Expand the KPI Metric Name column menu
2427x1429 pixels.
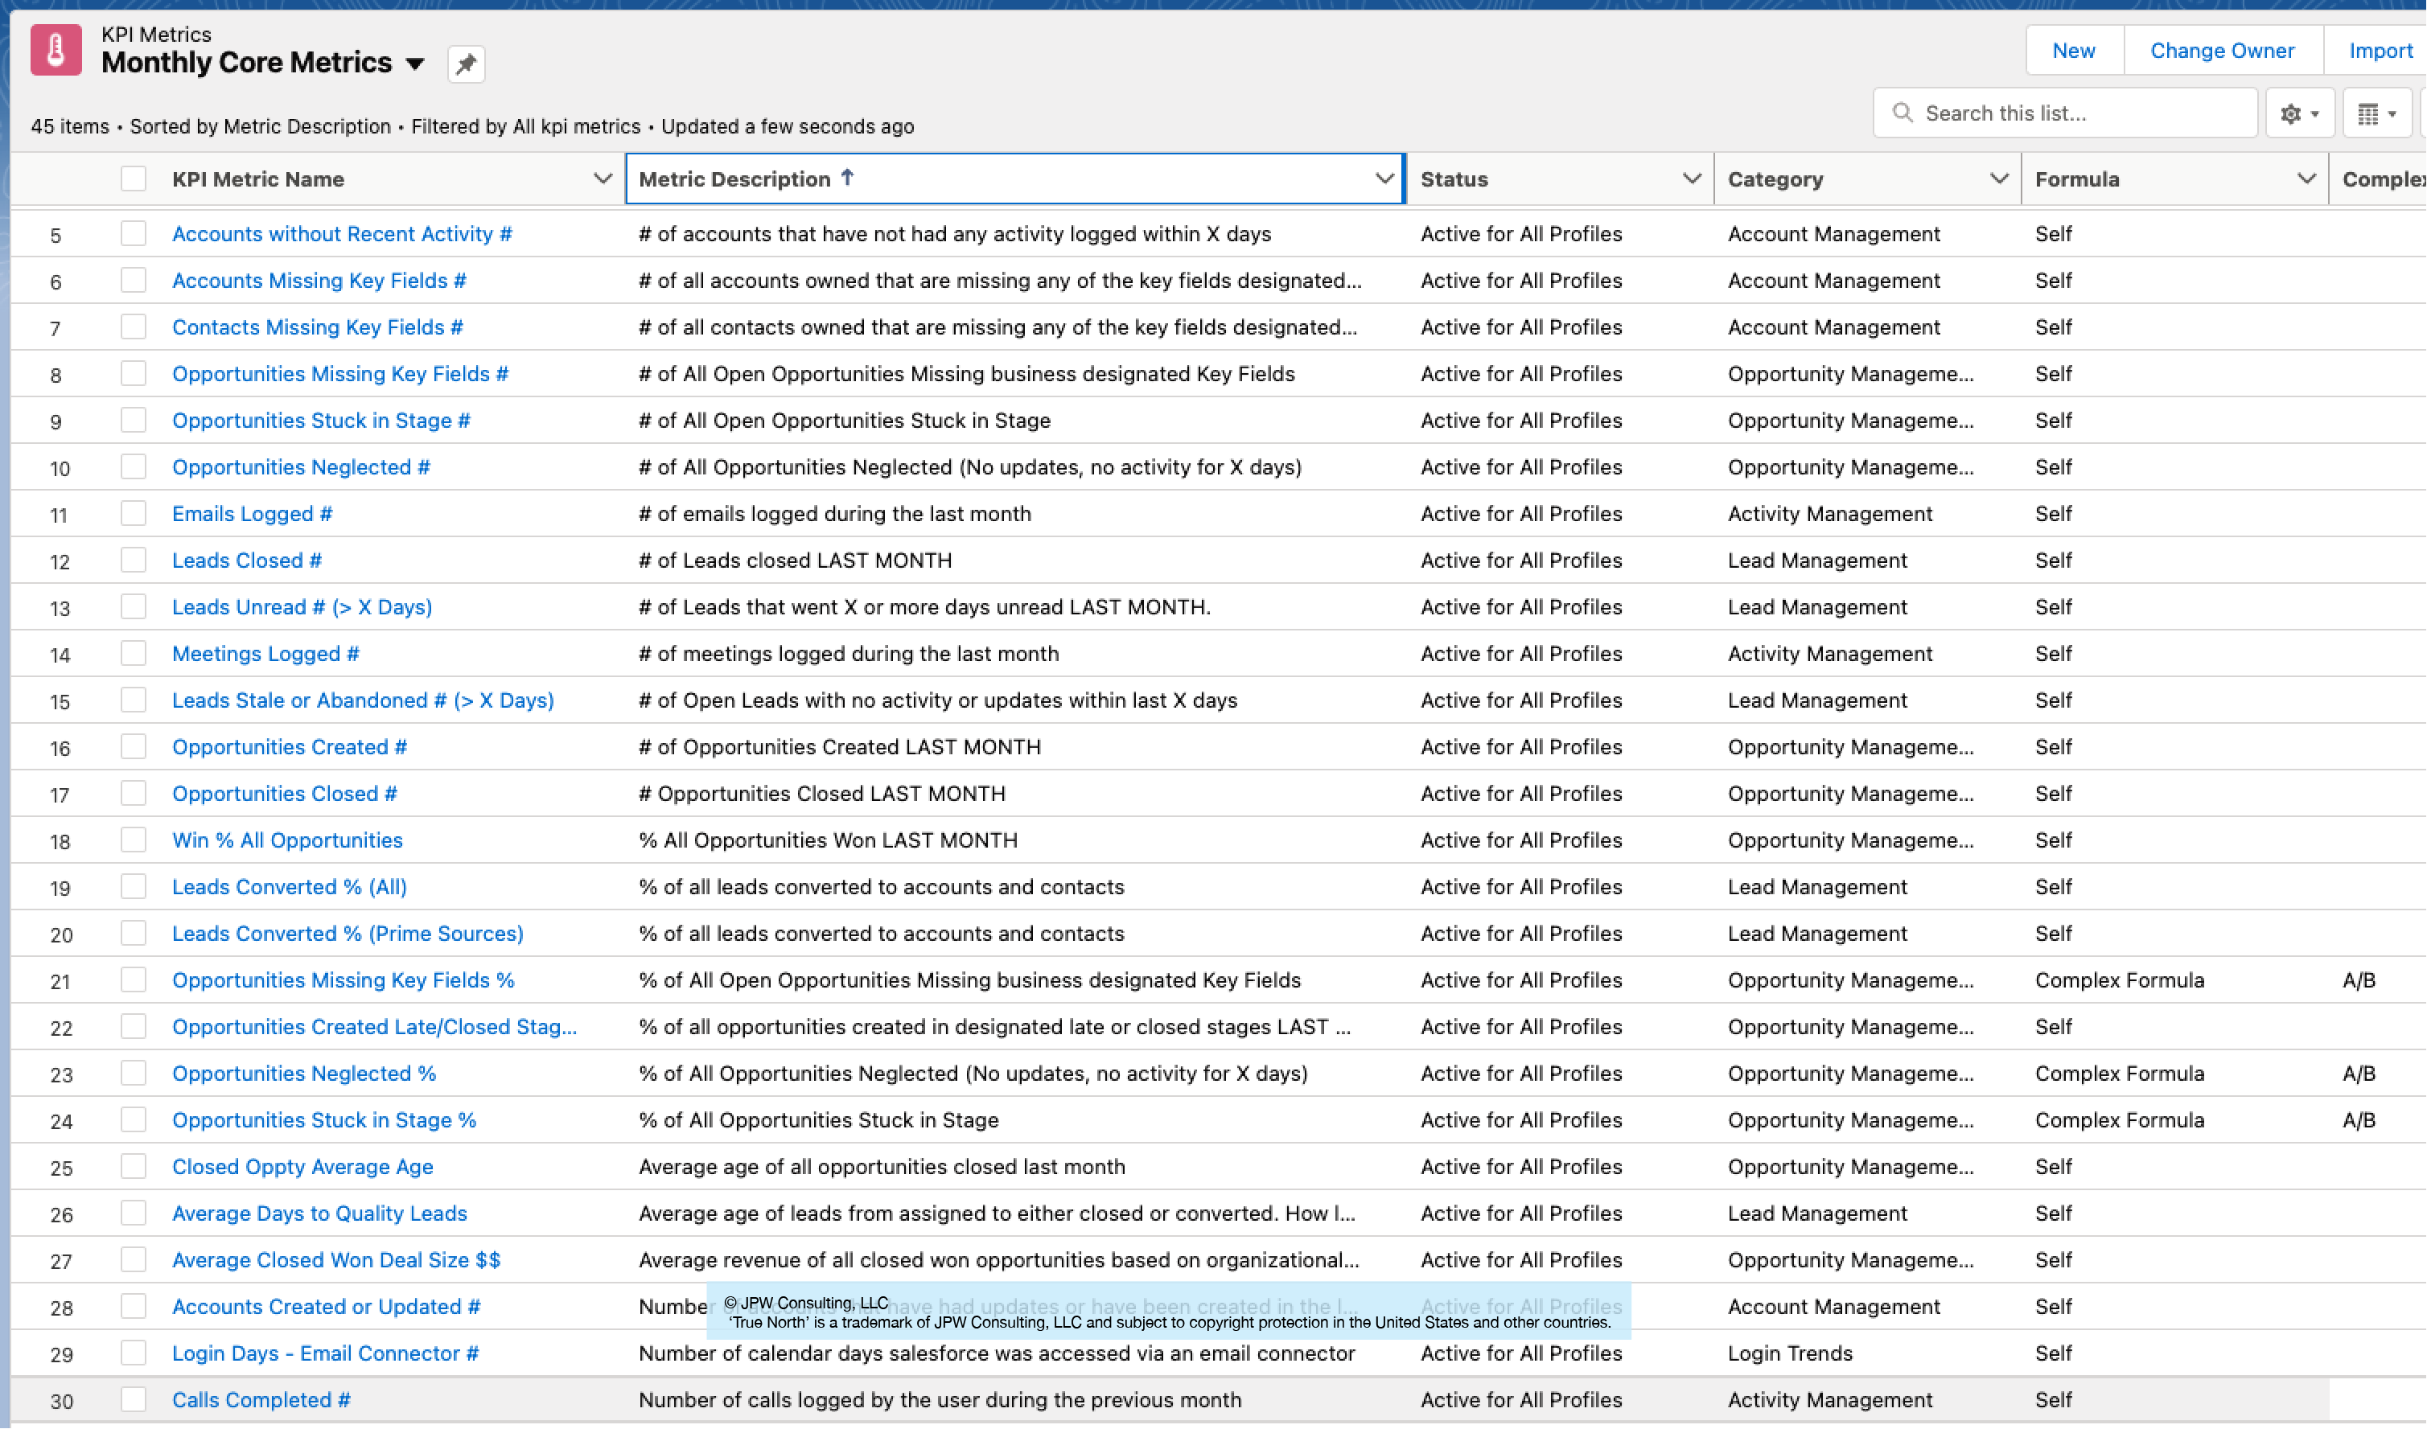(603, 179)
